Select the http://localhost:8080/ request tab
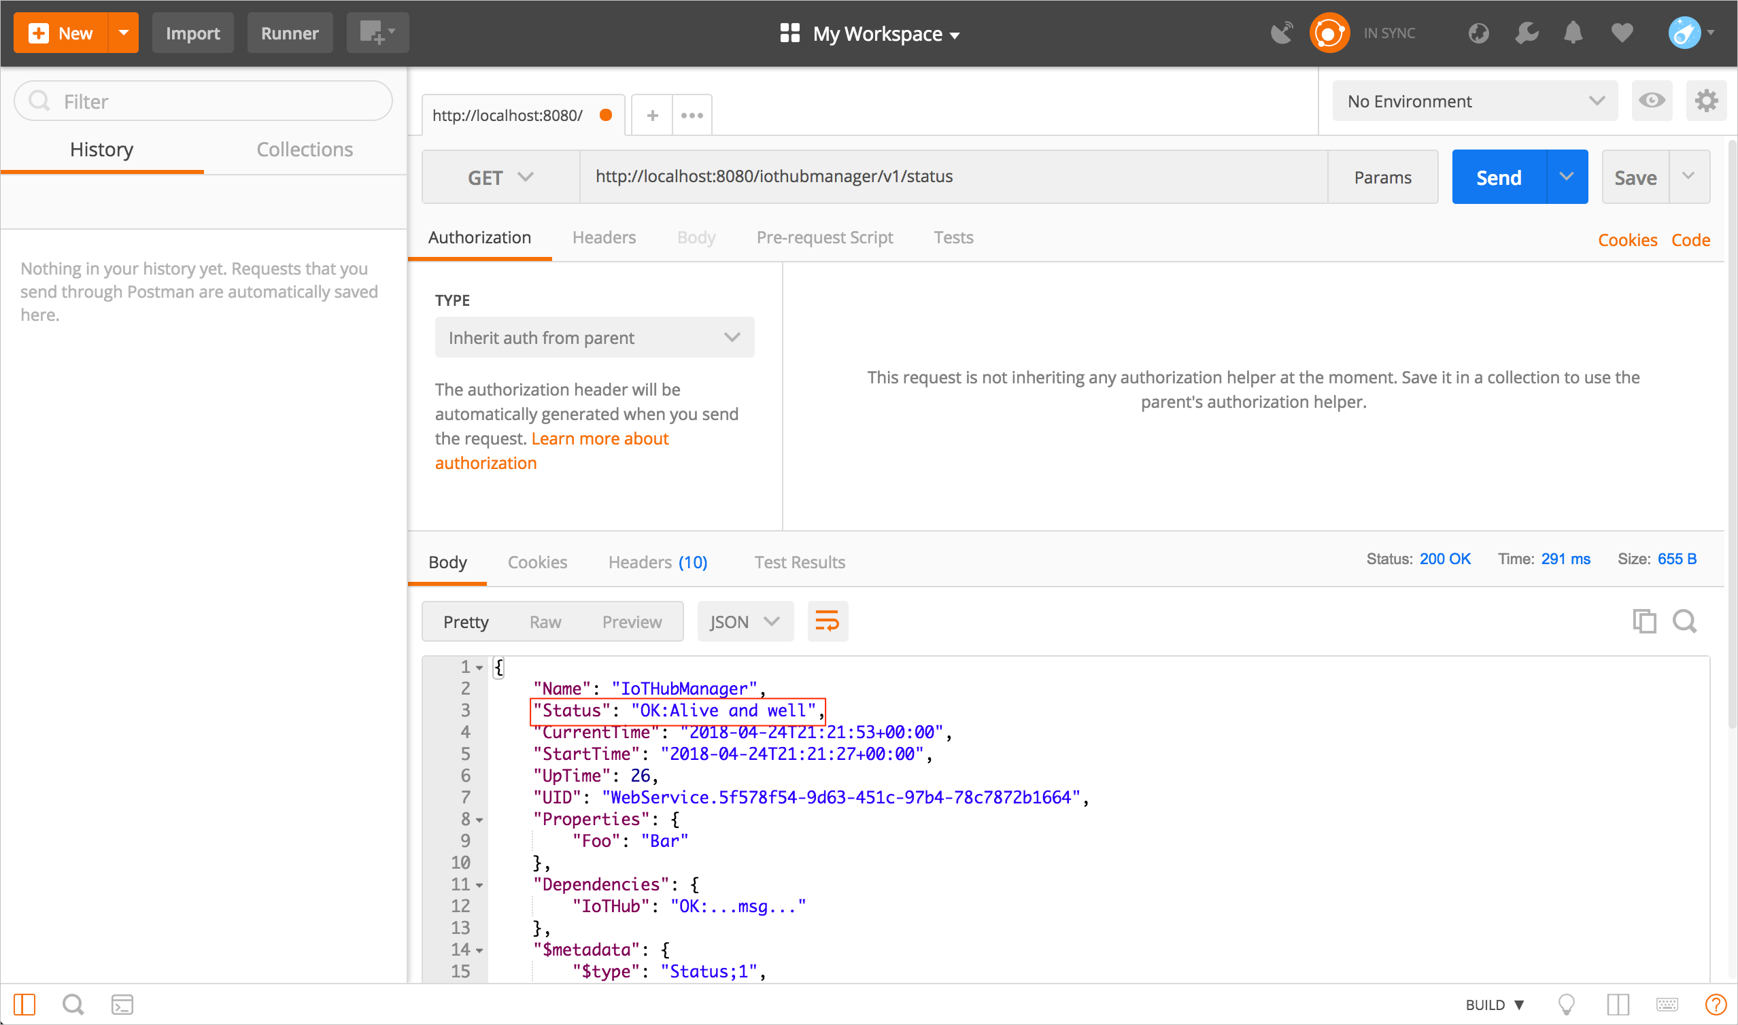The image size is (1738, 1025). (522, 116)
